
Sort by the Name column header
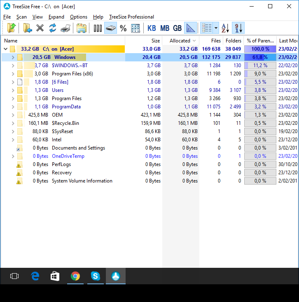point(63,41)
